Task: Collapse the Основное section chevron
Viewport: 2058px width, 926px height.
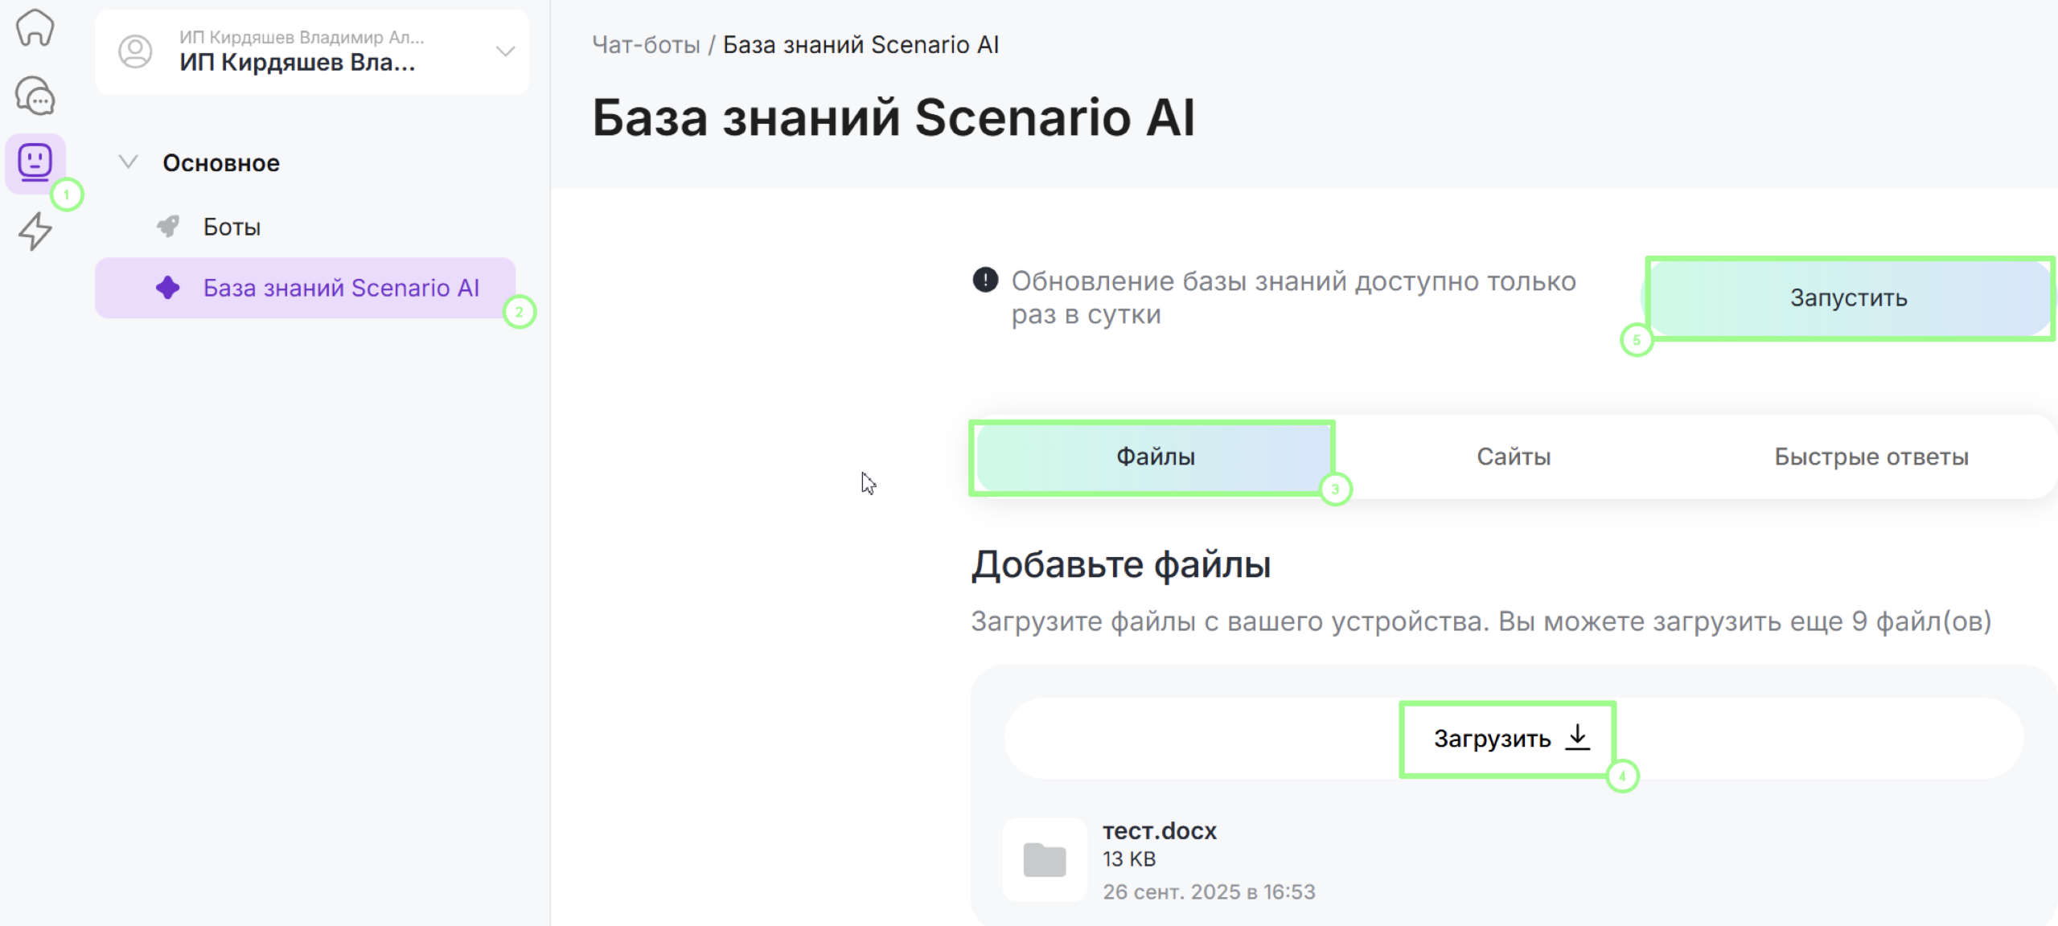Action: [128, 162]
